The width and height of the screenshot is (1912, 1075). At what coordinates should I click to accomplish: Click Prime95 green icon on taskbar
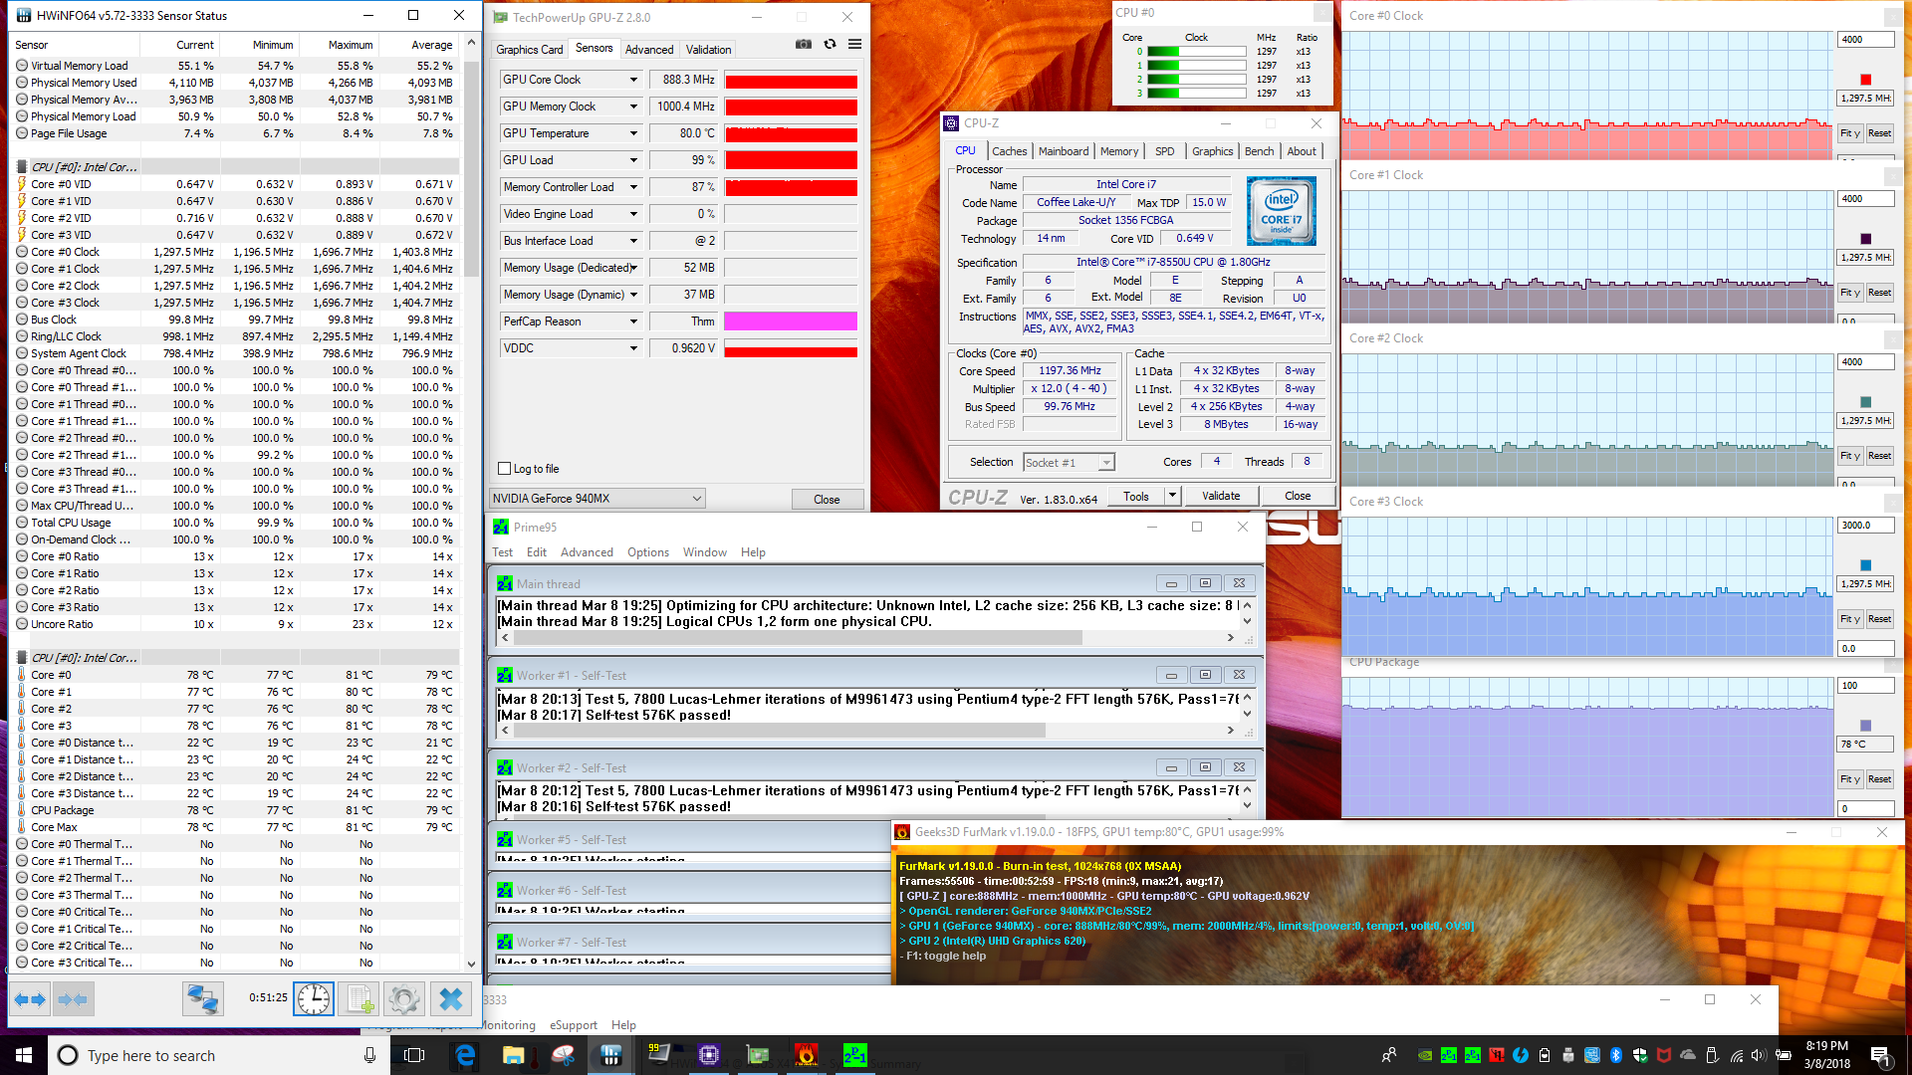(854, 1055)
